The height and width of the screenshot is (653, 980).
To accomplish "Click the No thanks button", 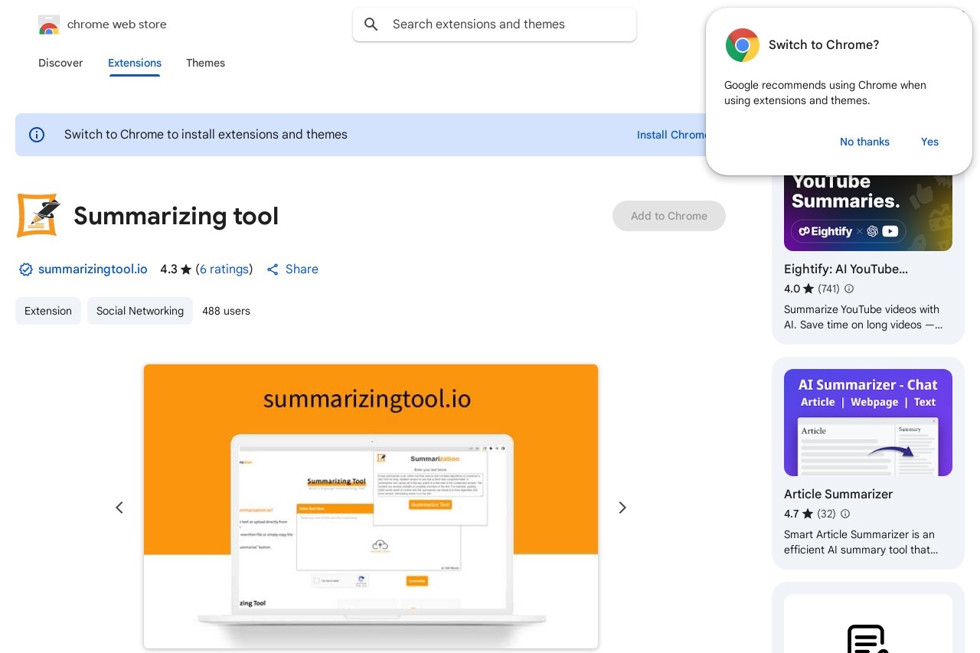I will click(864, 142).
